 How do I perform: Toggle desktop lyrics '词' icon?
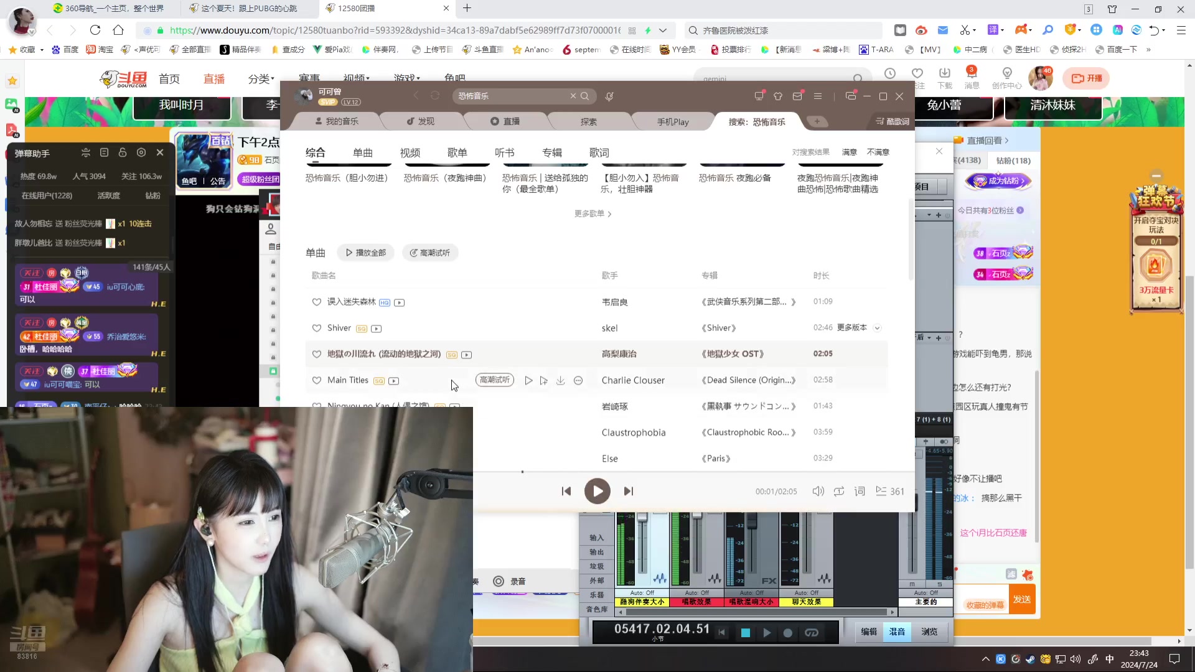[x=860, y=492]
